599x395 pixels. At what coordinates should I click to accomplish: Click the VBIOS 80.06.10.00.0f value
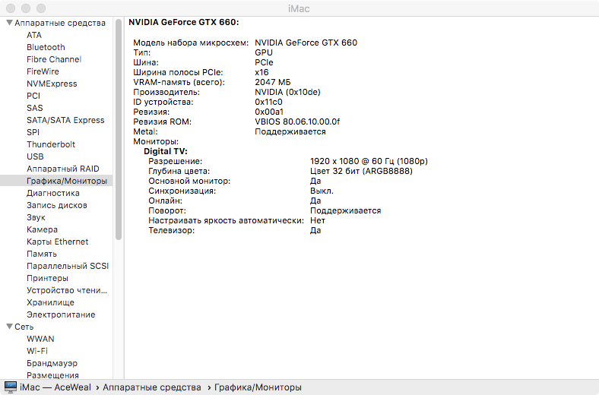(x=297, y=122)
